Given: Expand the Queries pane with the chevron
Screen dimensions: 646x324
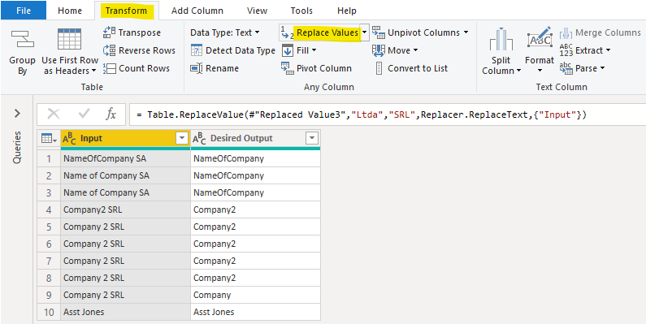Looking at the screenshot, I should pyautogui.click(x=17, y=113).
